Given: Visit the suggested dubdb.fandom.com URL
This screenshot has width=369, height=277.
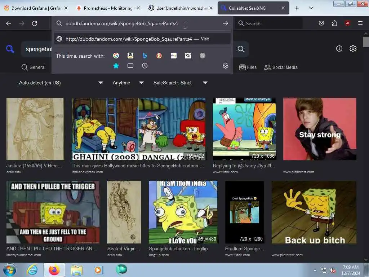Looking at the screenshot, I should tap(142, 39).
